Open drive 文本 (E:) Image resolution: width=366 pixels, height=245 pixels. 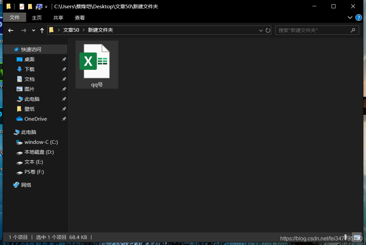pos(34,162)
